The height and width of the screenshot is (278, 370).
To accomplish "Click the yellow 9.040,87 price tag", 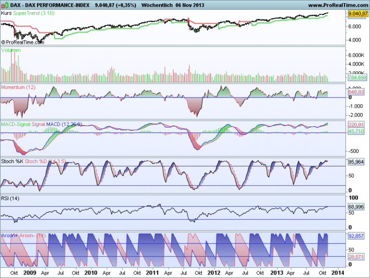I will coord(358,13).
